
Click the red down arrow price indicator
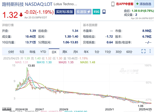[x=21, y=15]
